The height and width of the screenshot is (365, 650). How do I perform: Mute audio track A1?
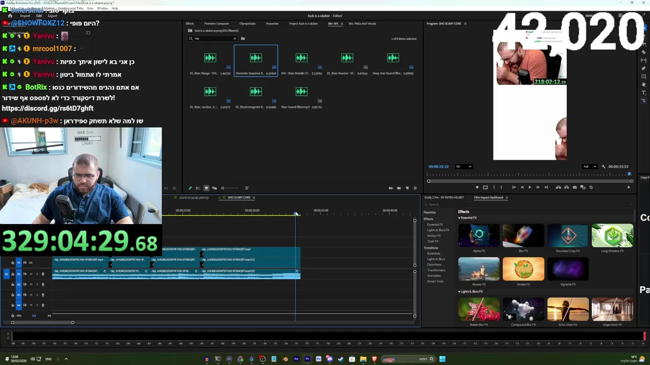point(30,274)
